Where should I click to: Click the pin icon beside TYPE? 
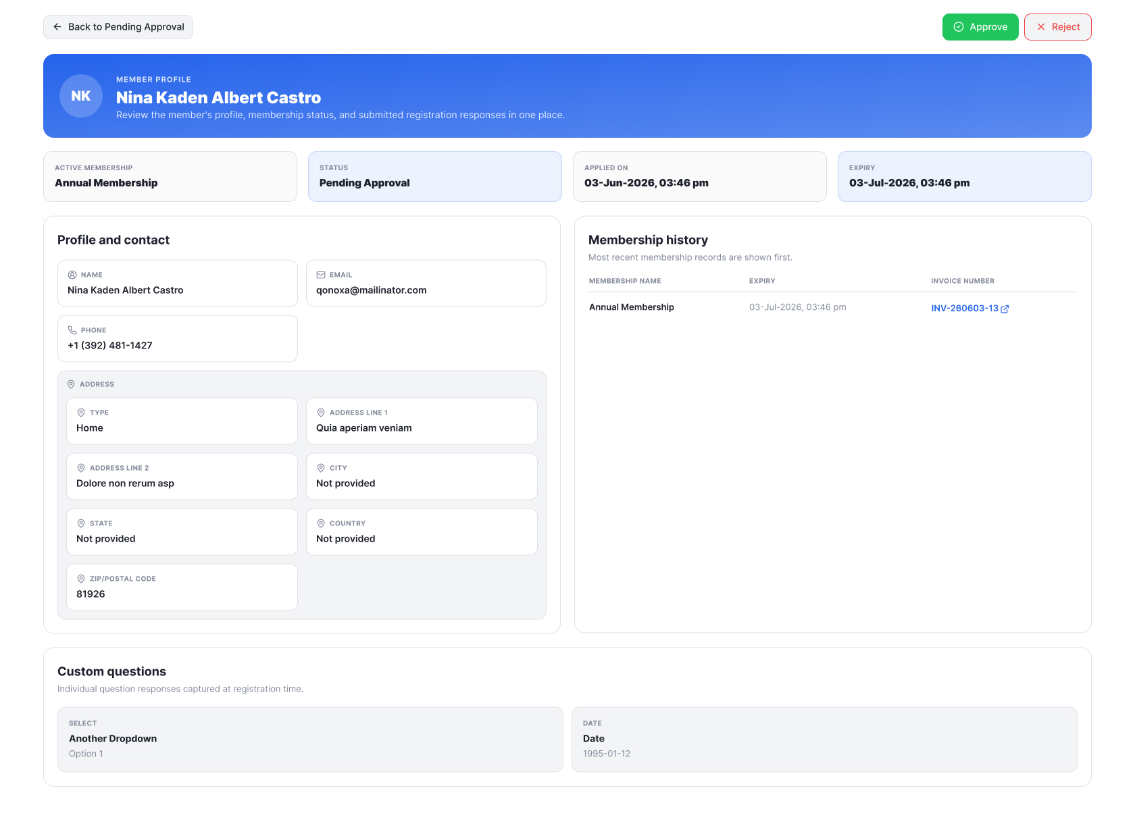81,413
